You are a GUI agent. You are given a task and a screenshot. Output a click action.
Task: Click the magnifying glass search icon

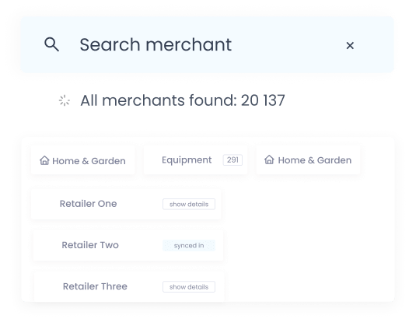click(x=51, y=44)
